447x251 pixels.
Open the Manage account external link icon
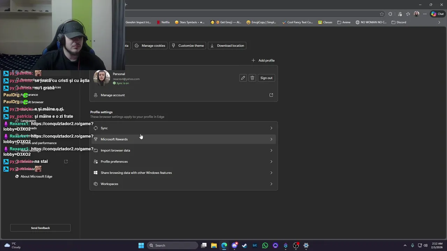click(271, 95)
